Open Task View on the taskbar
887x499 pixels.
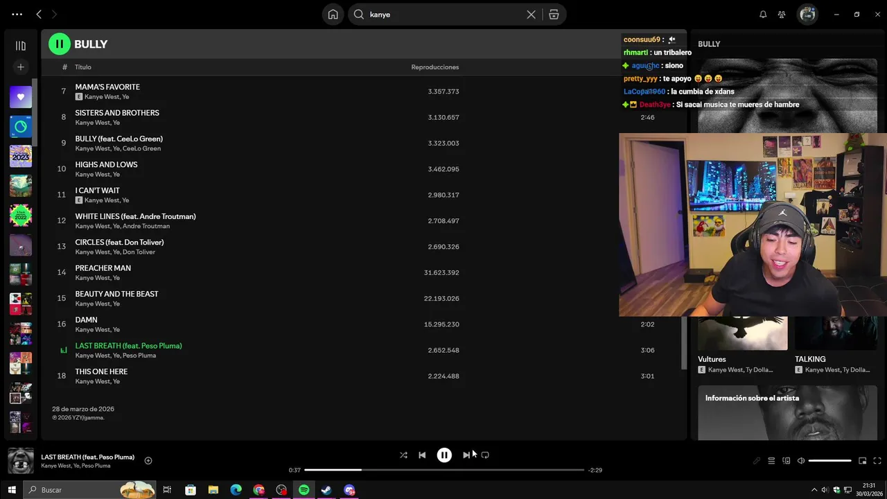(x=167, y=490)
